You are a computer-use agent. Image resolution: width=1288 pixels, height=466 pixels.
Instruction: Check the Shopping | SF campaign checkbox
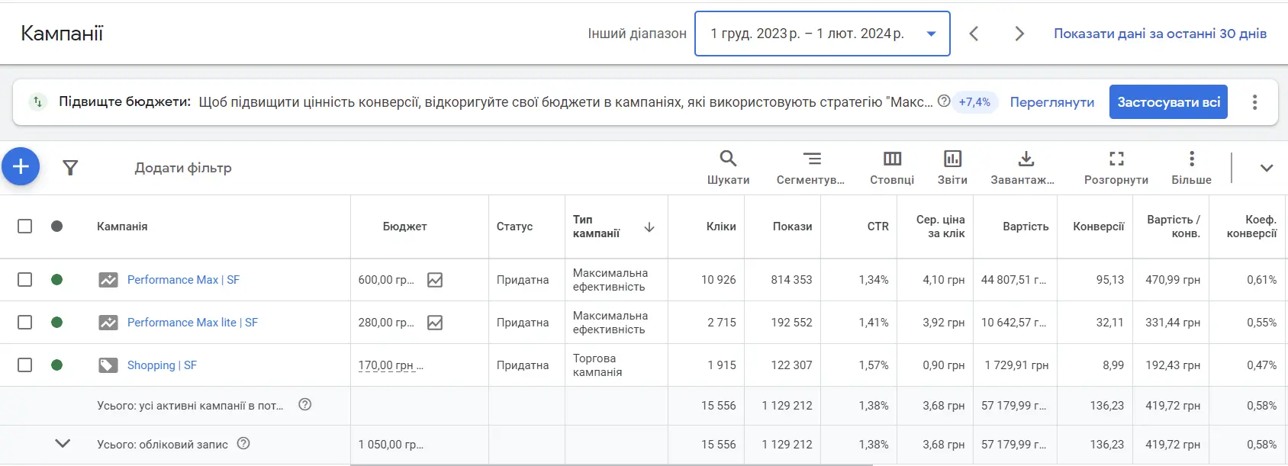(x=25, y=365)
